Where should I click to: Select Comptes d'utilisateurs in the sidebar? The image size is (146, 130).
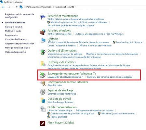[x=16, y=39]
